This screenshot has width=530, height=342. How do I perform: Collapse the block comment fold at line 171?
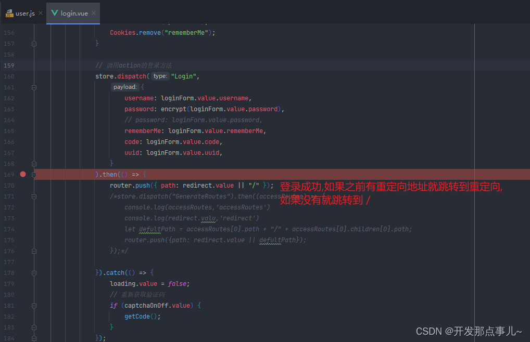34,196
